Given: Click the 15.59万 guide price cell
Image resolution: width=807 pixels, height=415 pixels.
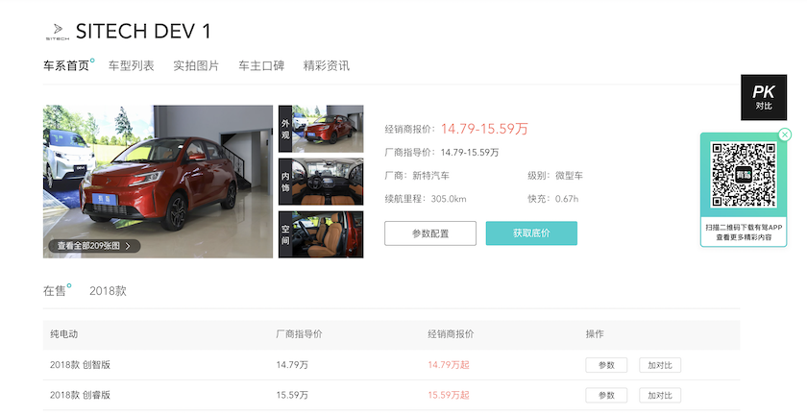Looking at the screenshot, I should tap(292, 395).
